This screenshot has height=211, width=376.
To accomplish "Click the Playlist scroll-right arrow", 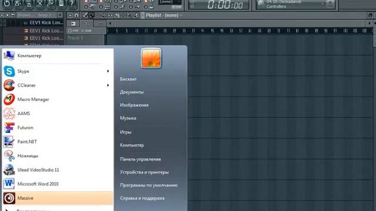I will pyautogui.click(x=370, y=23).
